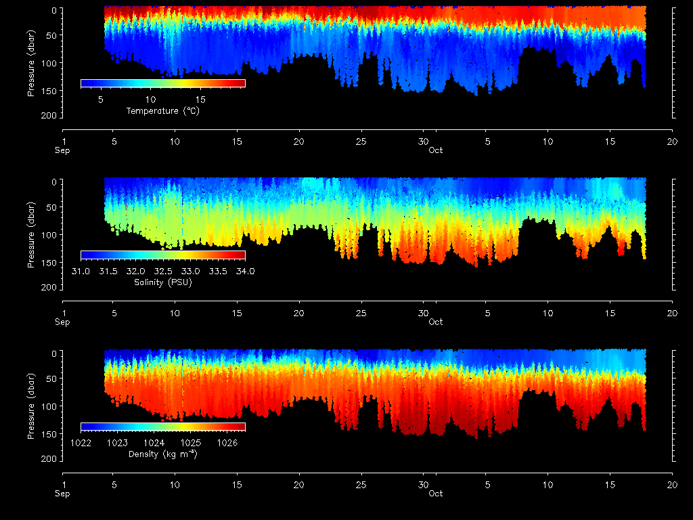Screen dimensions: 693x520
Task: Click the Pressure (dbar) axis title of temperature plot
Action: pos(30,62)
